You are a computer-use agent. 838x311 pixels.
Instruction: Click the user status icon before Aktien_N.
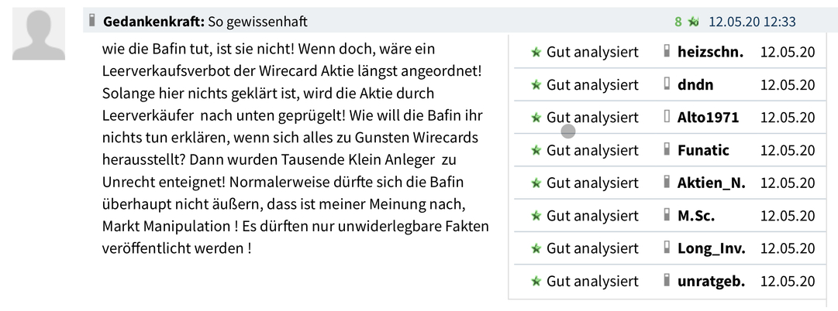pos(666,183)
